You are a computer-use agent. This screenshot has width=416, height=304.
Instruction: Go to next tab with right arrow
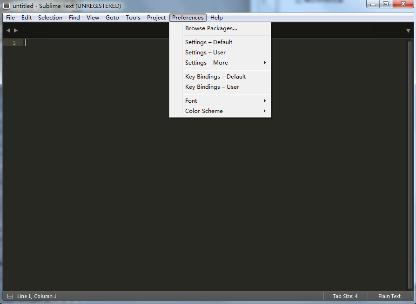click(16, 31)
